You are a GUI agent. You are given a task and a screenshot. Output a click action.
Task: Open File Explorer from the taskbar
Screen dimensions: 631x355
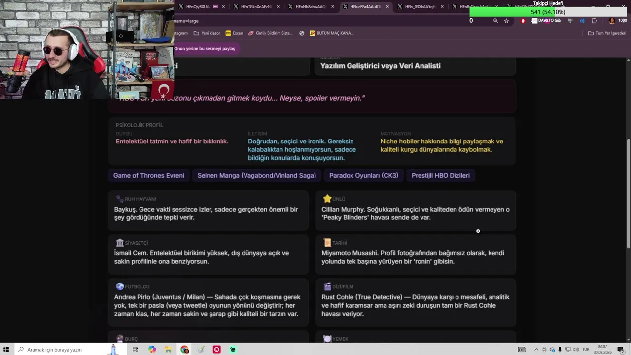168,350
